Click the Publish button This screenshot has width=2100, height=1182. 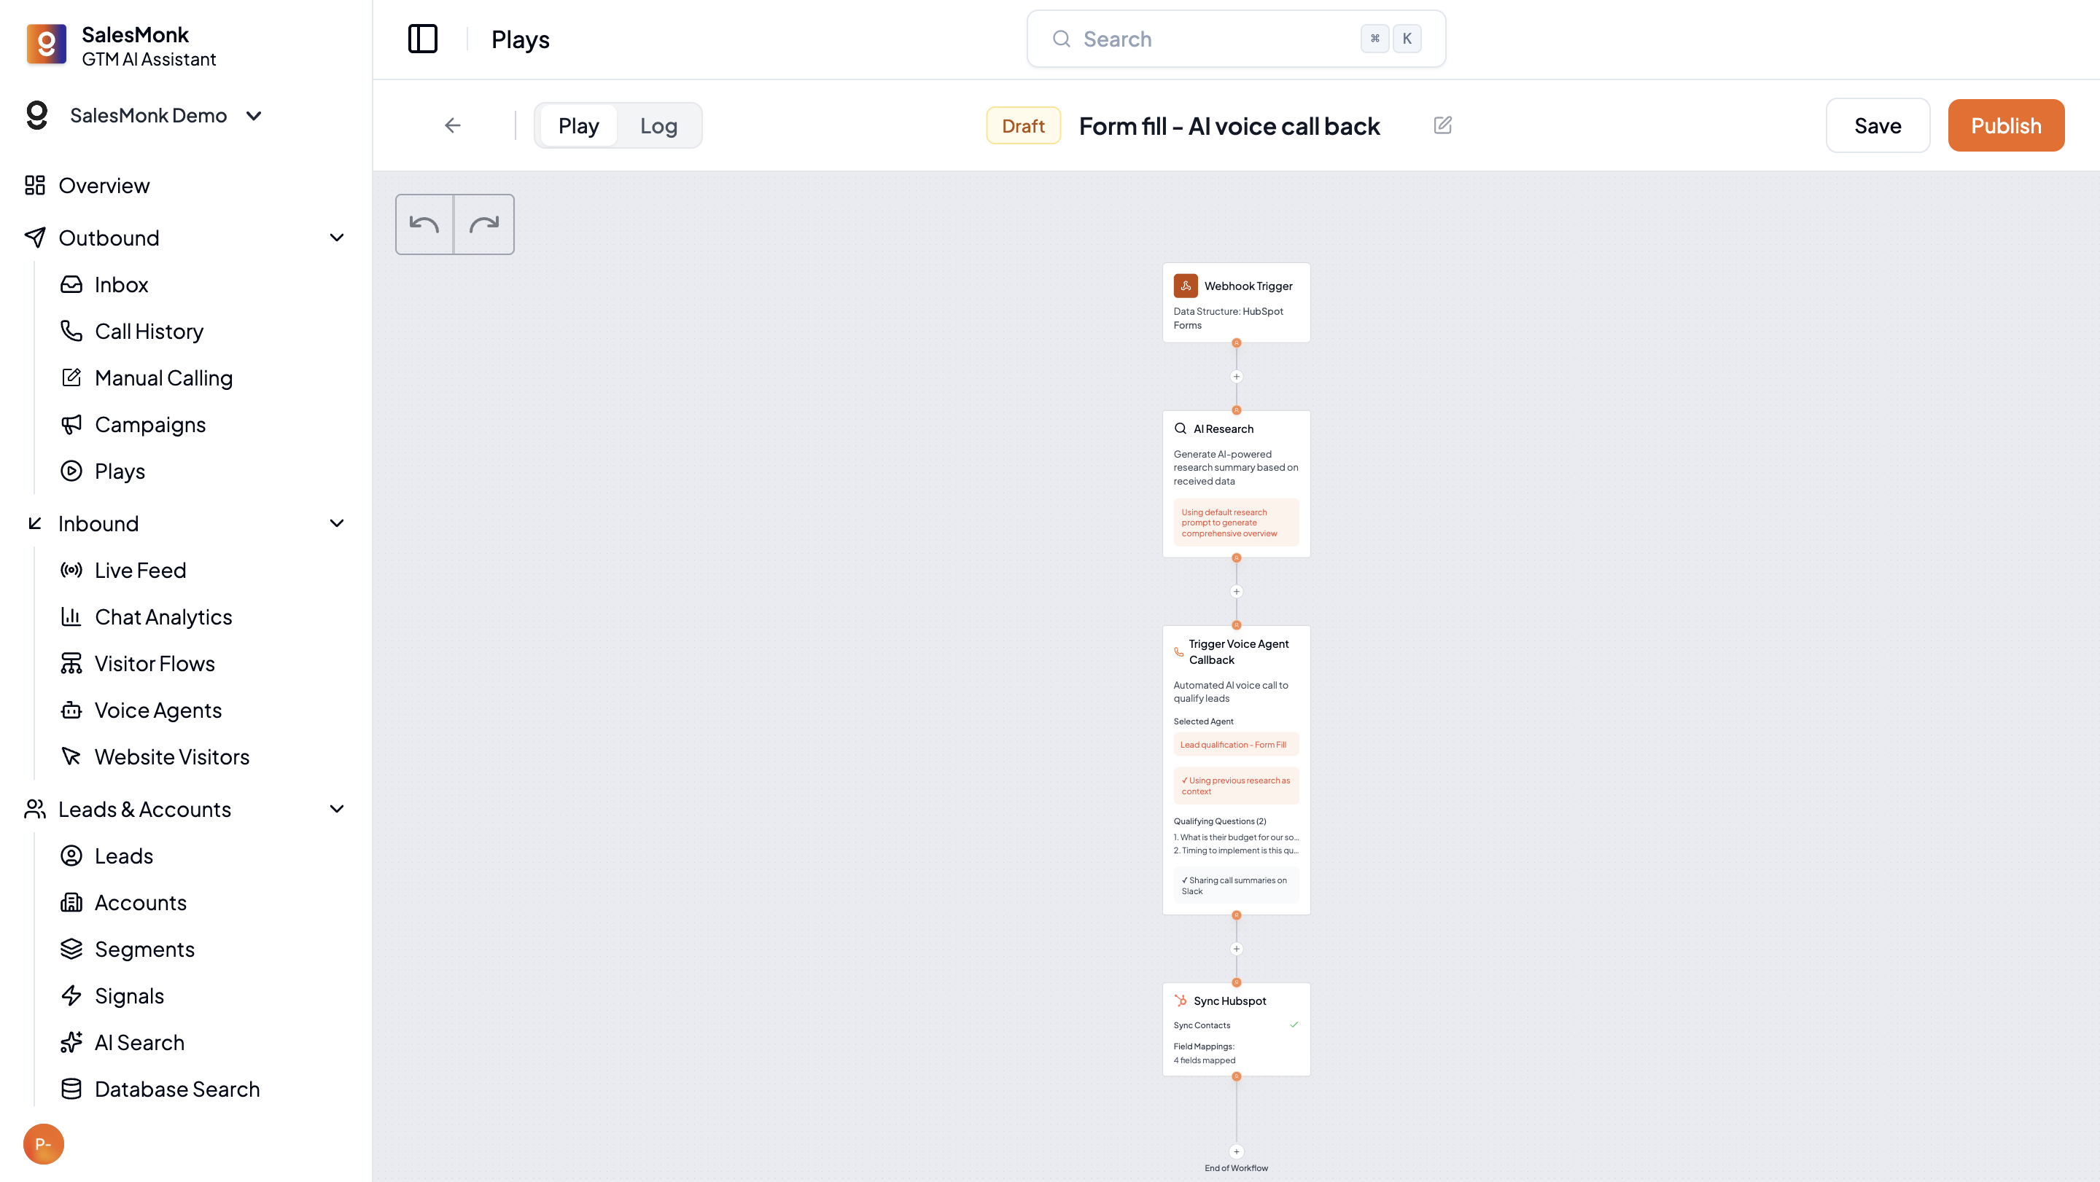click(x=2005, y=125)
